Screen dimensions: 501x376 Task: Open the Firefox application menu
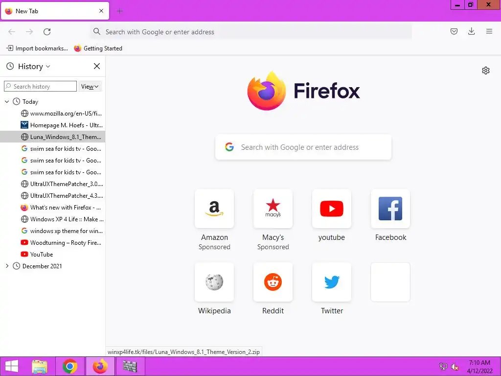coord(489,31)
